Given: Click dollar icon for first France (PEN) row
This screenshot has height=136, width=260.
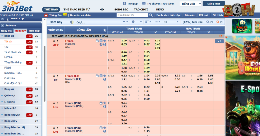Looking at the screenshot, I should tap(105, 107).
